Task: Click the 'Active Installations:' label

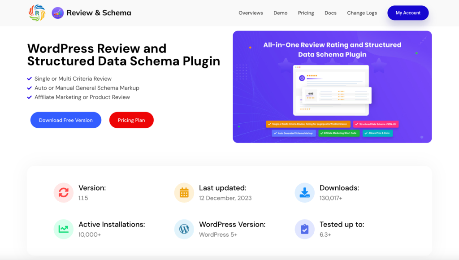Action: coord(112,224)
